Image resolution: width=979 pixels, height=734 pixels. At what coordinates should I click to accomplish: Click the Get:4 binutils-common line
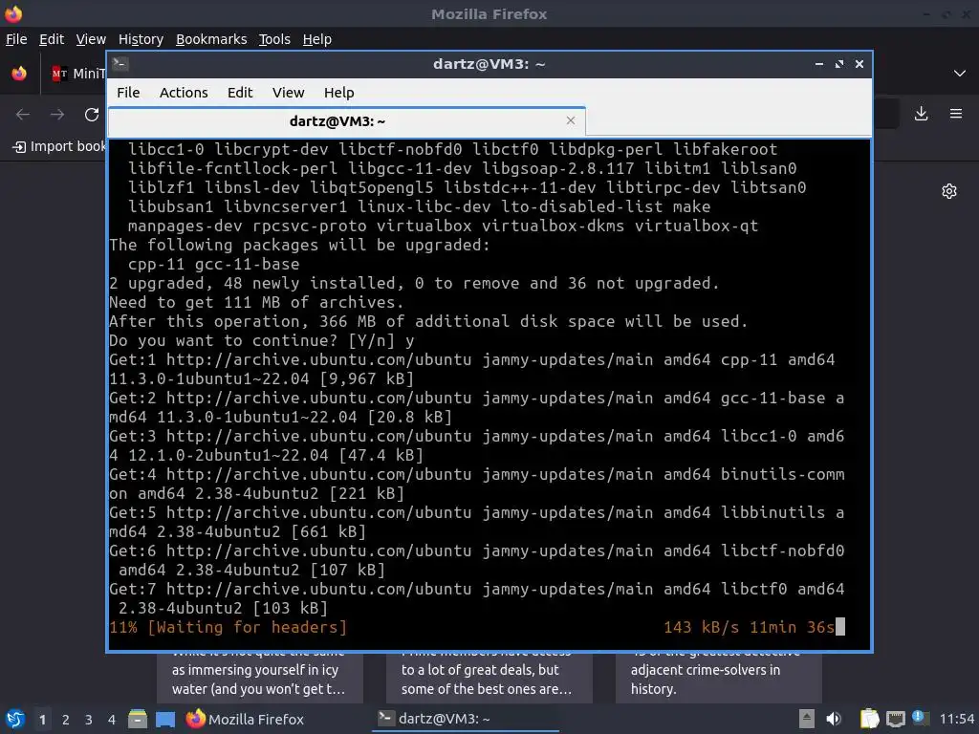click(477, 484)
